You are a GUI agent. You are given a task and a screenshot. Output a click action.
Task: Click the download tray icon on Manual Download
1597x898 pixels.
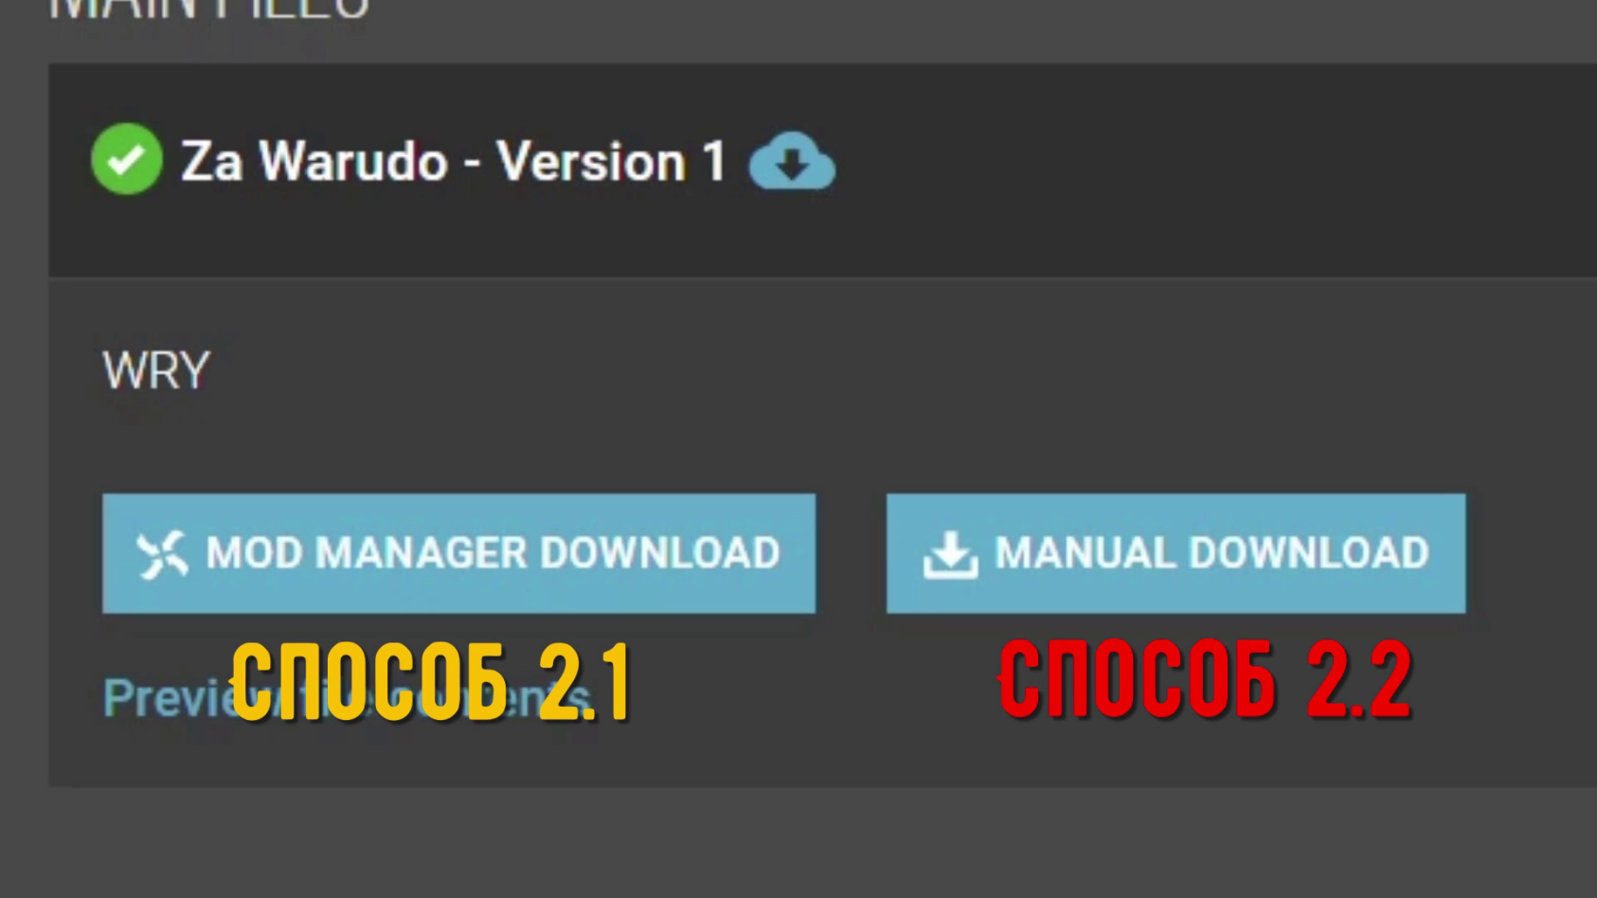[x=950, y=554]
